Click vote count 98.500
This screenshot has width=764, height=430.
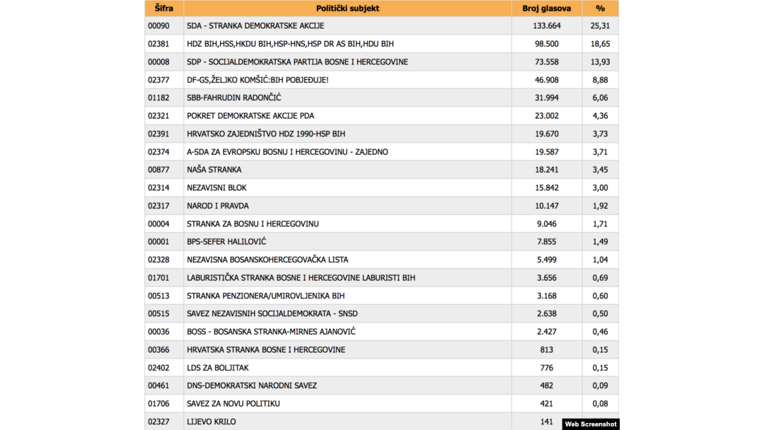click(547, 44)
